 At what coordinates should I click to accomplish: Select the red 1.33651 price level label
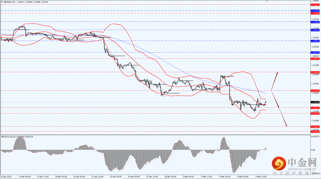pyautogui.click(x=315, y=5)
